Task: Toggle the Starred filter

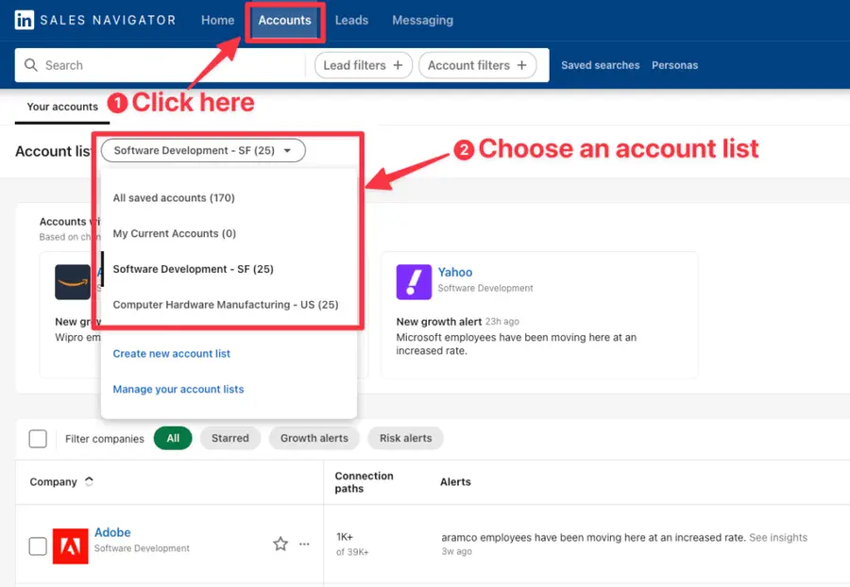Action: pos(229,438)
